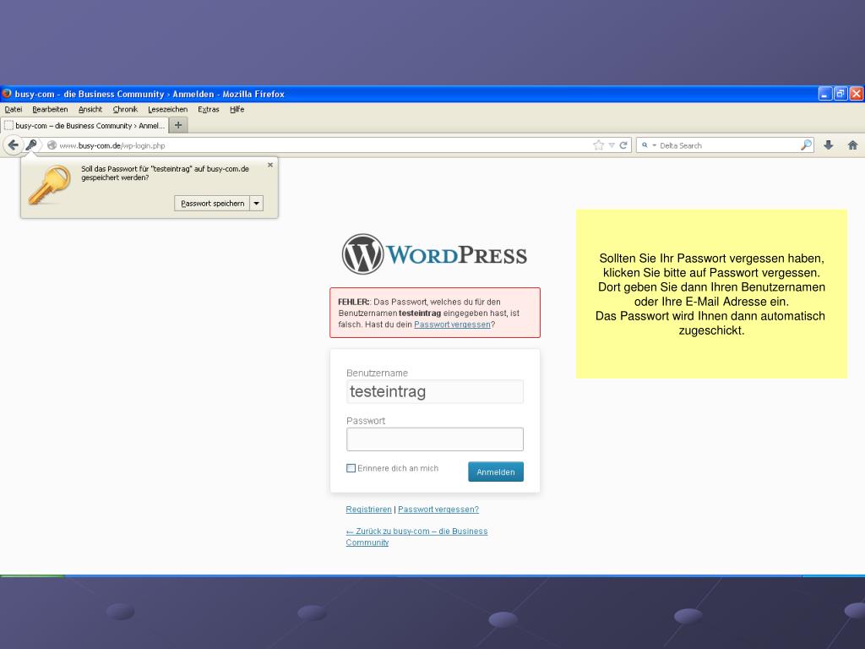Click the browser back arrow button

coord(13,145)
